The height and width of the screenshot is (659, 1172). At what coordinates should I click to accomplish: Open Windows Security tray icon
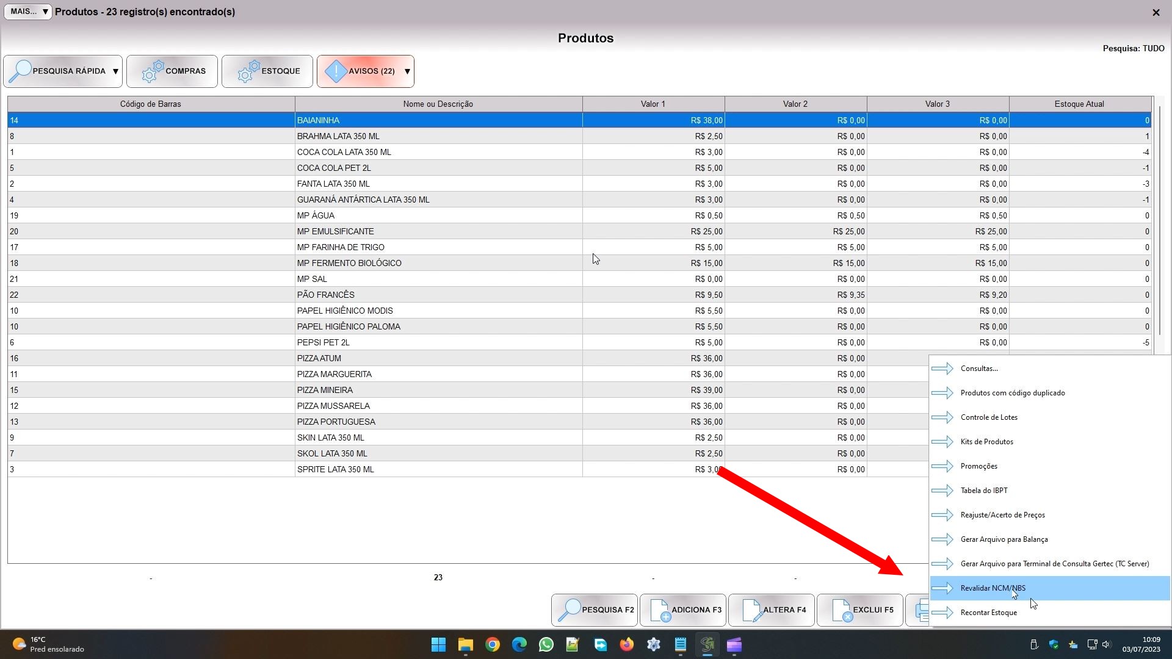click(x=1054, y=644)
